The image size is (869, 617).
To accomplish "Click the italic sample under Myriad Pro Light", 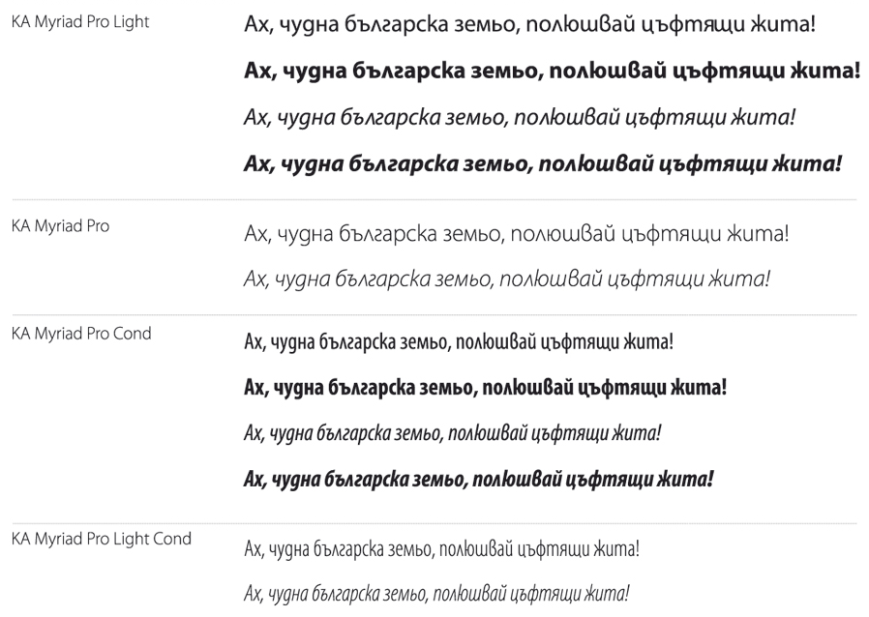I will tap(520, 117).
